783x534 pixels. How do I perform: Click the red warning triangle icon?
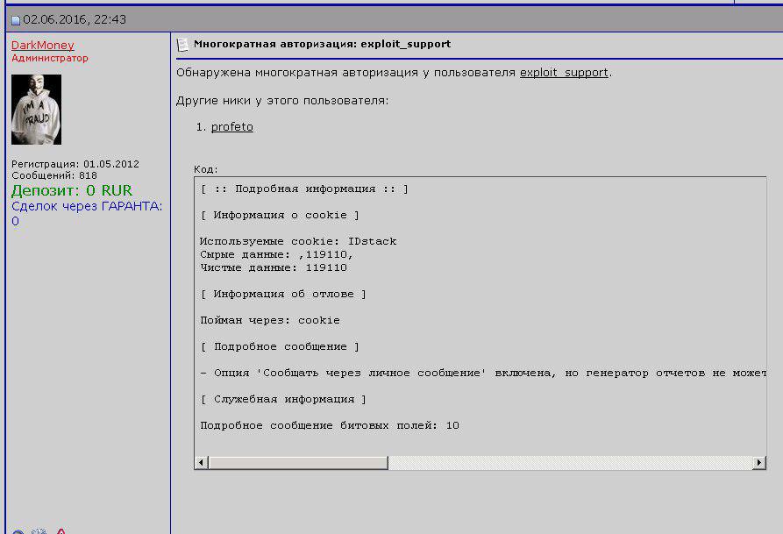[x=61, y=531]
